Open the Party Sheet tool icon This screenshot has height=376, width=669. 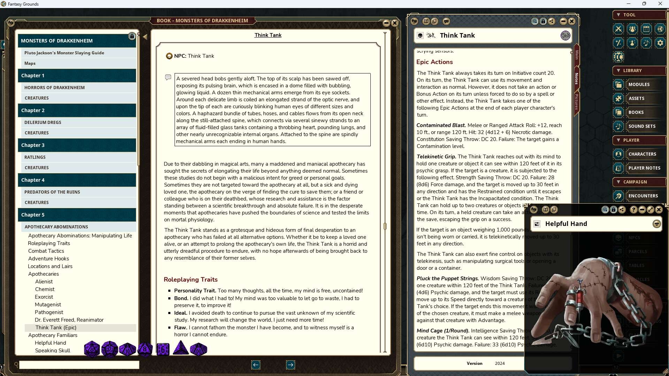(x=632, y=29)
